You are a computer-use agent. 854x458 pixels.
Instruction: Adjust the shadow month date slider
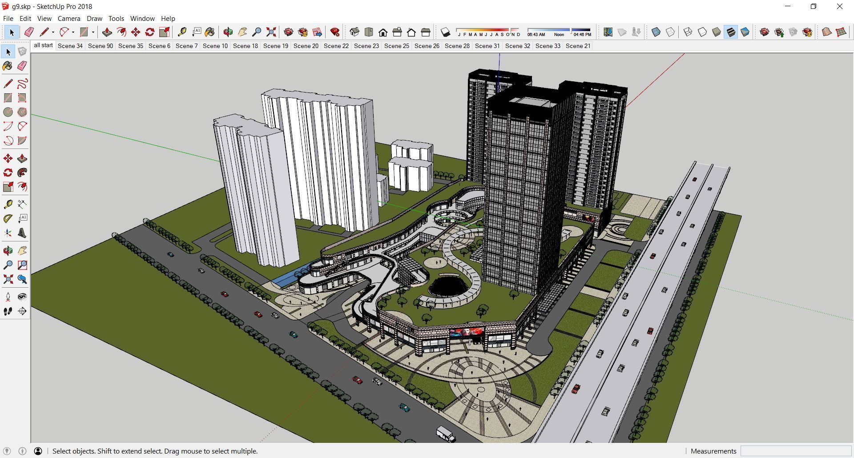click(488, 32)
